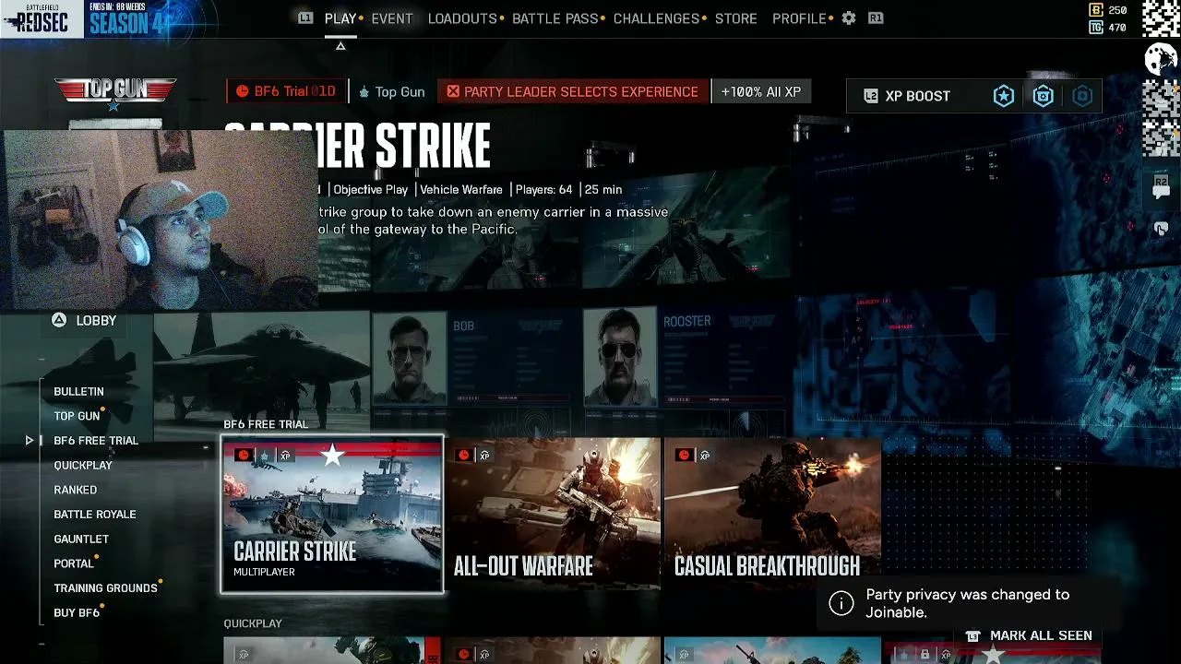The width and height of the screenshot is (1181, 664).
Task: Select Training Grounds in the sidebar
Action: click(x=106, y=588)
